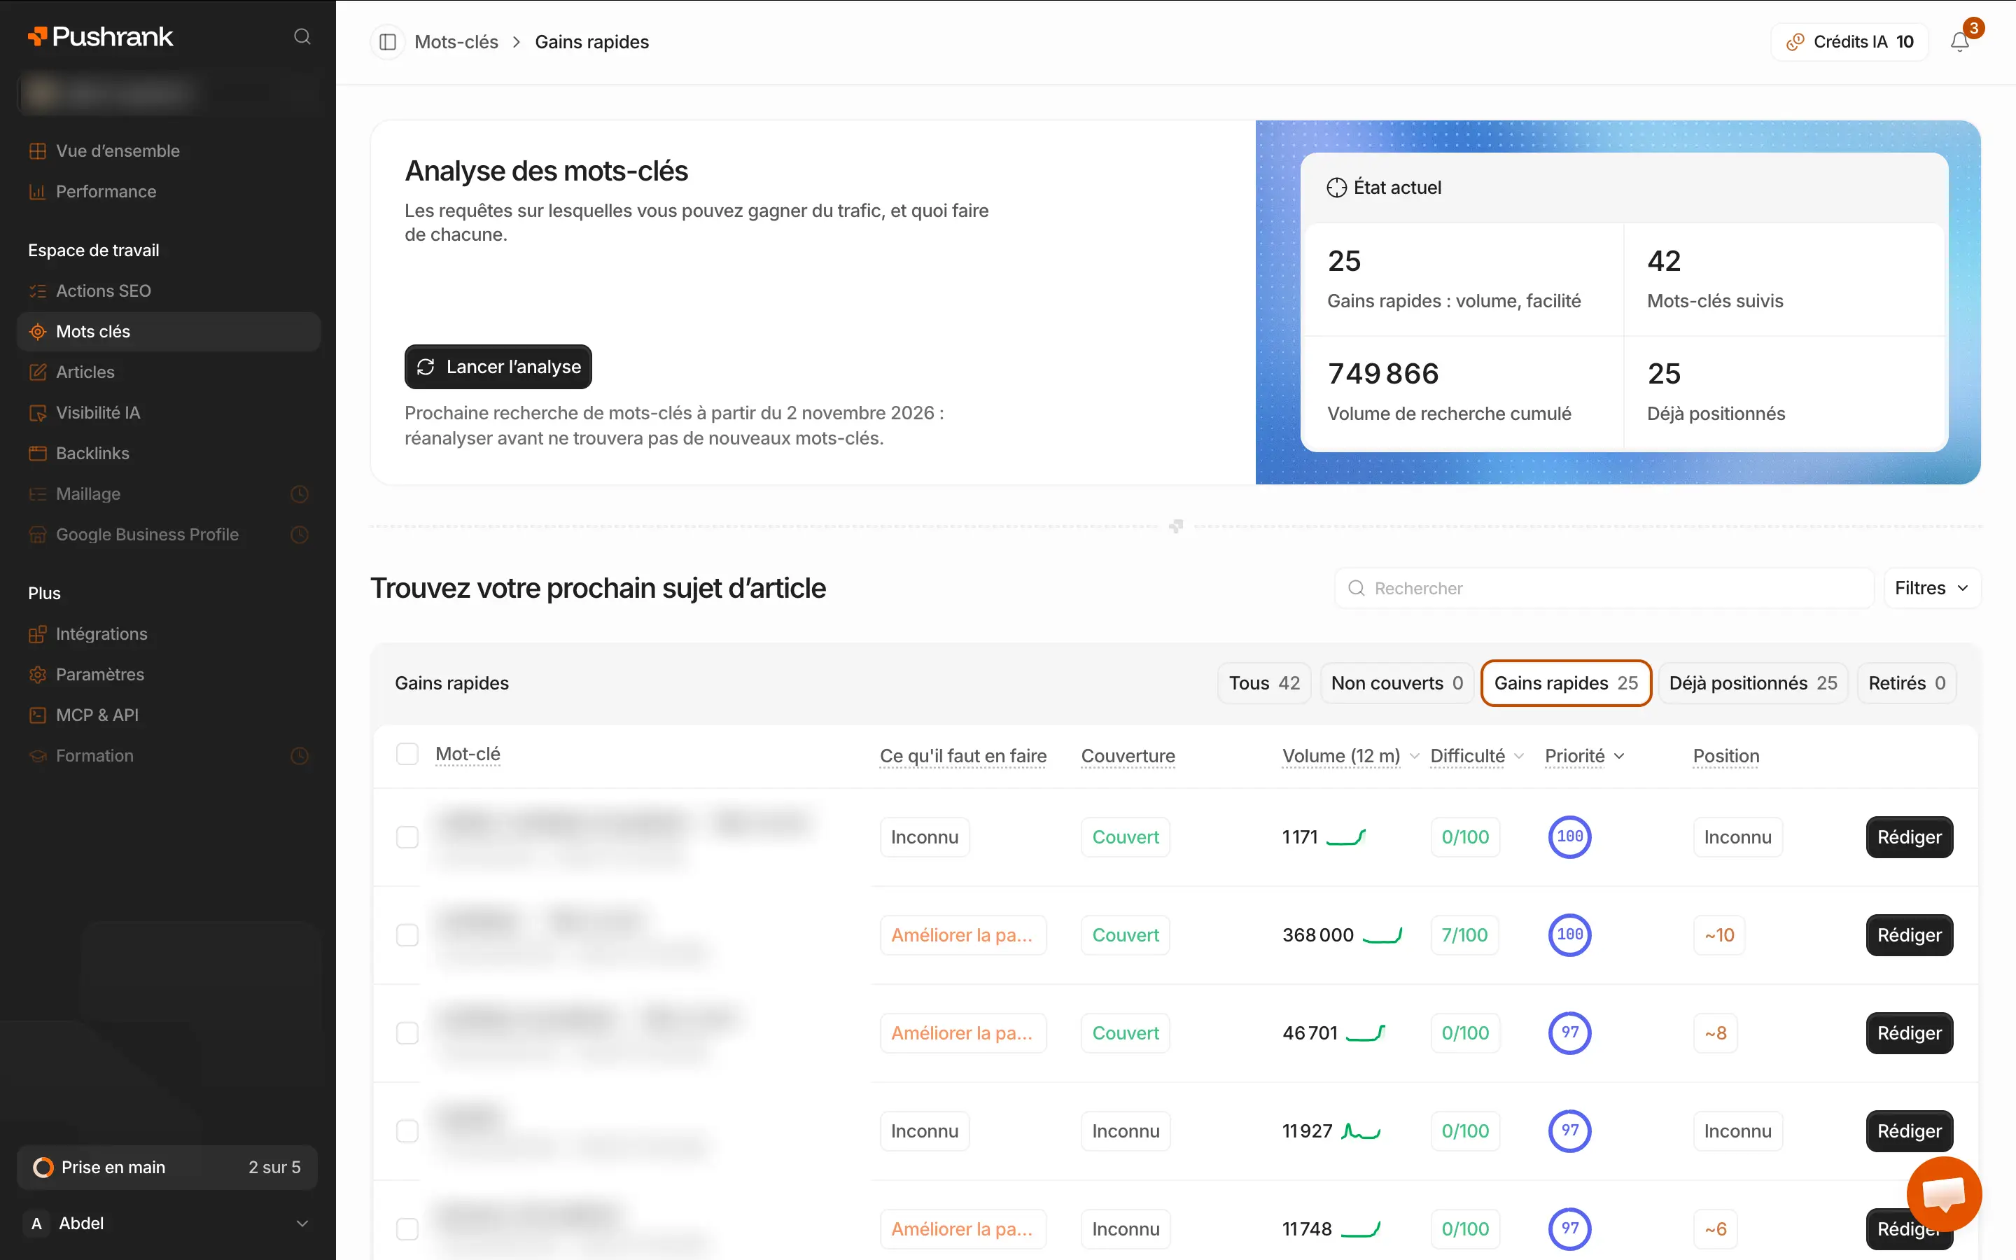Viewport: 2016px width, 1260px height.
Task: Switch to the Déjà positionnés tab
Action: point(1753,683)
